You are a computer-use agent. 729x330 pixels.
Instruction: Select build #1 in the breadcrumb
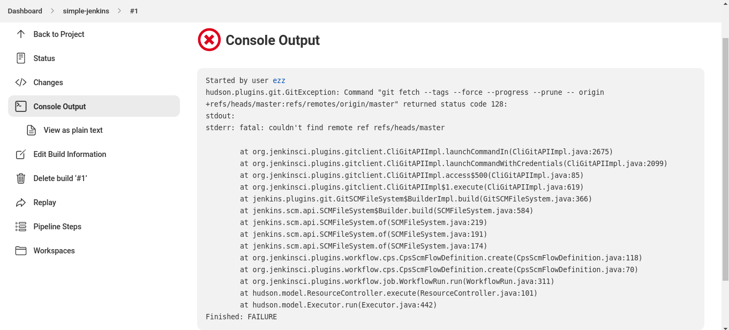[x=134, y=11]
